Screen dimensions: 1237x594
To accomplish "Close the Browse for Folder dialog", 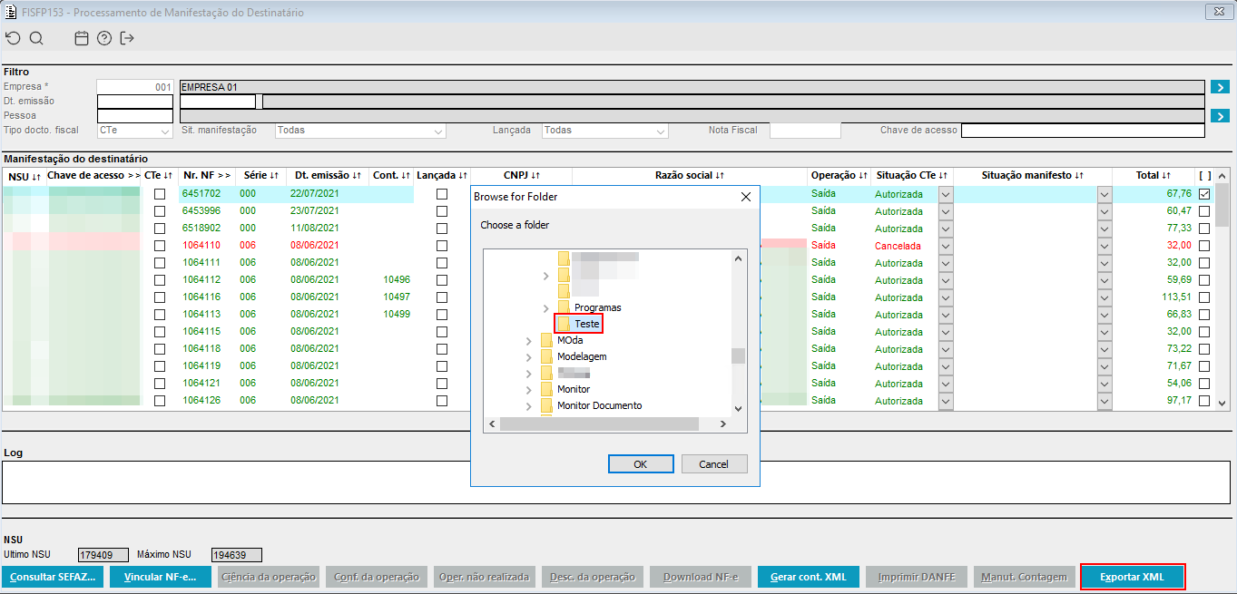I will (746, 197).
